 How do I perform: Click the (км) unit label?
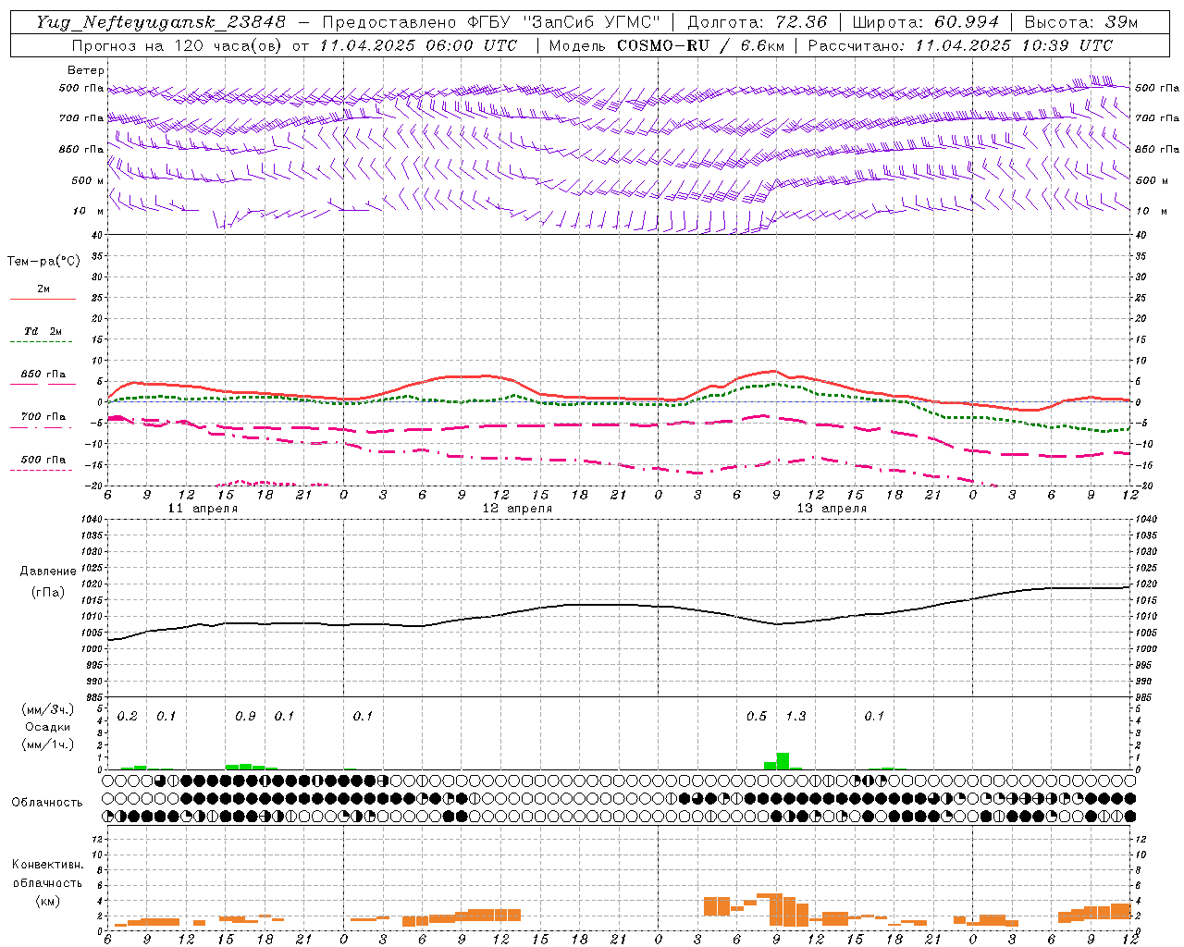[47, 901]
